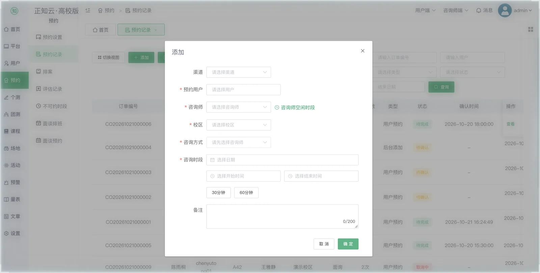Click the clock icon beside 咨询师空闲时段
Screen dimensions: 540x273
click(x=277, y=108)
